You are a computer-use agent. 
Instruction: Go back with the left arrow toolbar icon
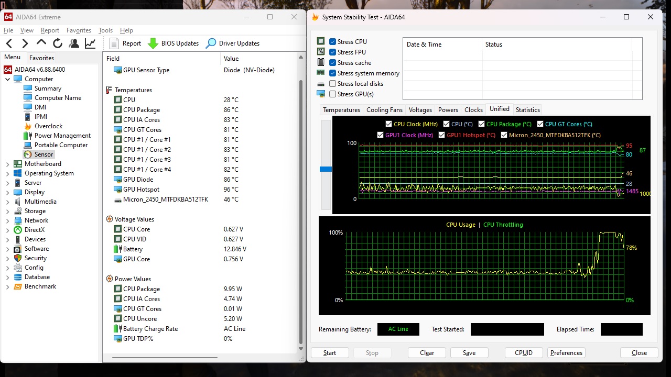click(9, 43)
